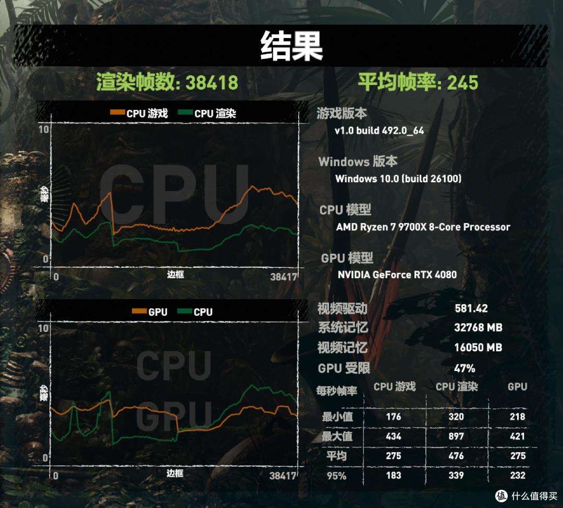Screen dimensions: 563x508
Task: Click green CPU legend swatch in lower chart
Action: coord(185,311)
